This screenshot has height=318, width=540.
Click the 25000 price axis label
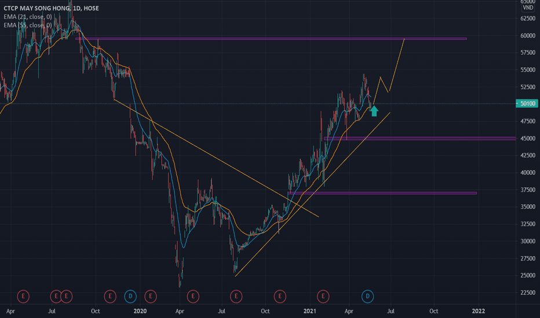[528, 275]
